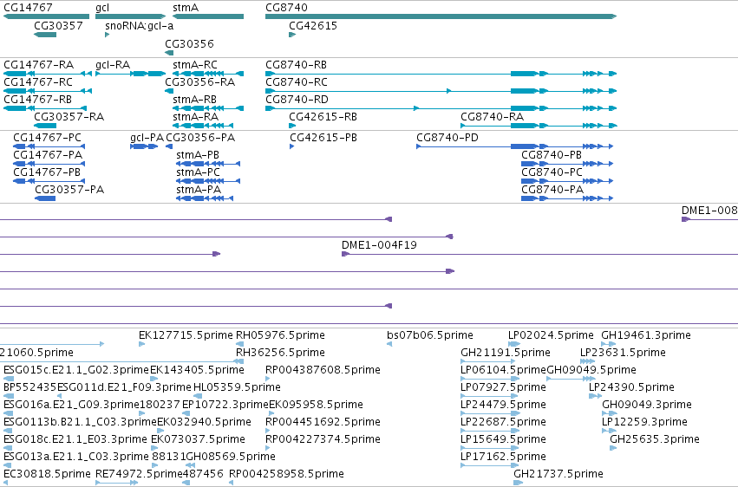738x487 pixels.
Task: Click EST RH05976.5prime label
Action: [x=280, y=335]
